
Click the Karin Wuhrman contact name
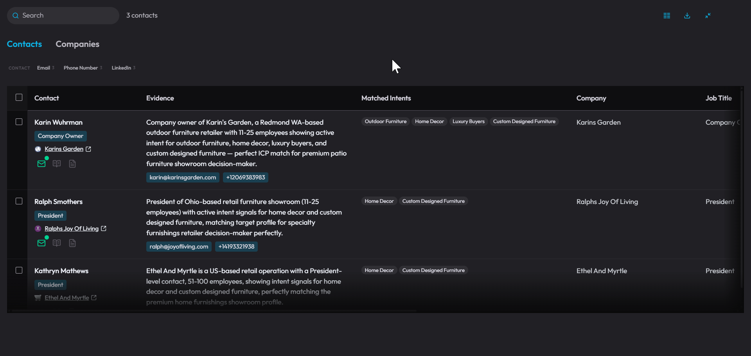(58, 122)
